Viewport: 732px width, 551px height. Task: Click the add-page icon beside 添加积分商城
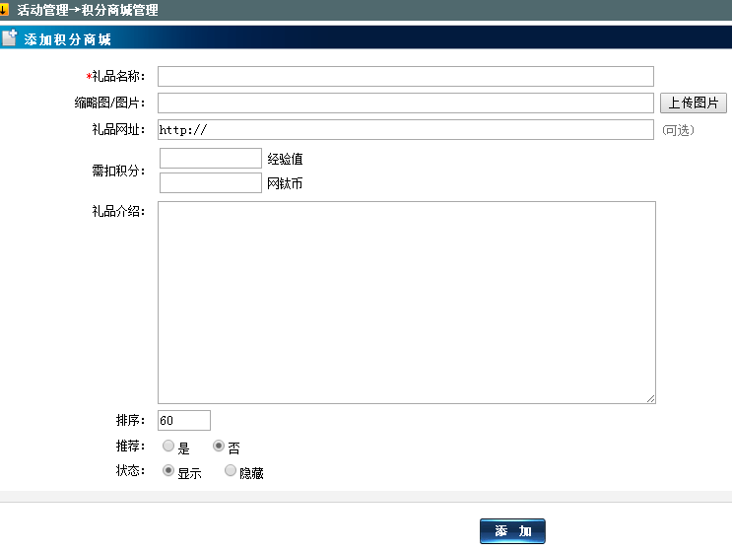click(x=9, y=38)
